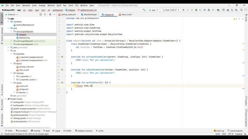Click the Stop square icon in the toolbar
The width and height of the screenshot is (248, 139).
(213, 10)
